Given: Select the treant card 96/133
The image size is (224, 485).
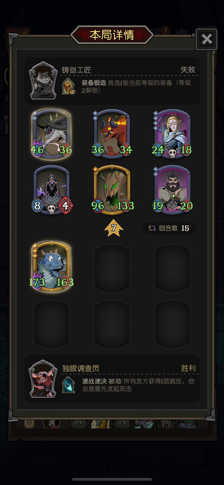Looking at the screenshot, I should (112, 189).
